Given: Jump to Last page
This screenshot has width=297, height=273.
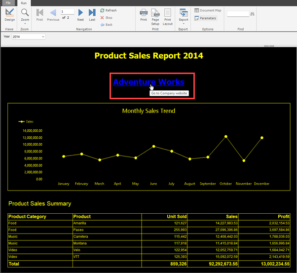Looking at the screenshot, I should [92, 15].
